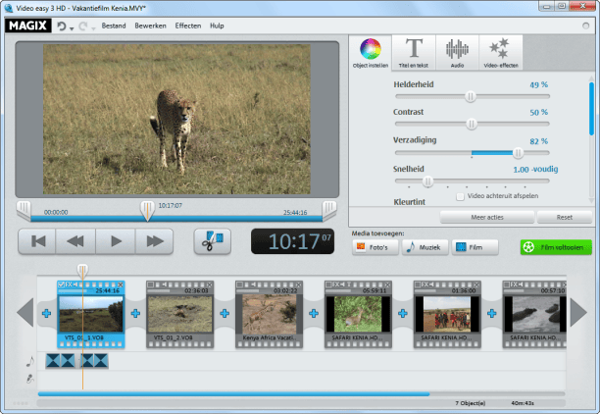The image size is (600, 414).
Task: Click plus between 05:59:11 and 01:36:00 clips
Action: coord(403,314)
